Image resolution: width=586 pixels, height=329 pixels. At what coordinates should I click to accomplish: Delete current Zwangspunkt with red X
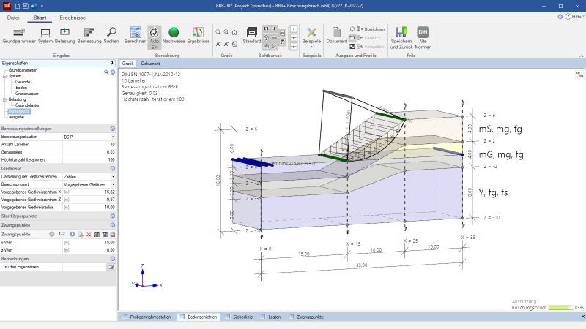89,234
